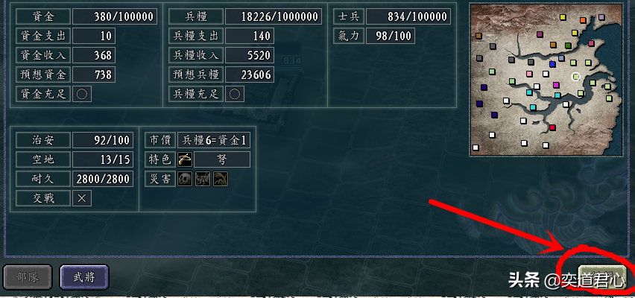Click the grain harvest disaster icon

click(221, 179)
